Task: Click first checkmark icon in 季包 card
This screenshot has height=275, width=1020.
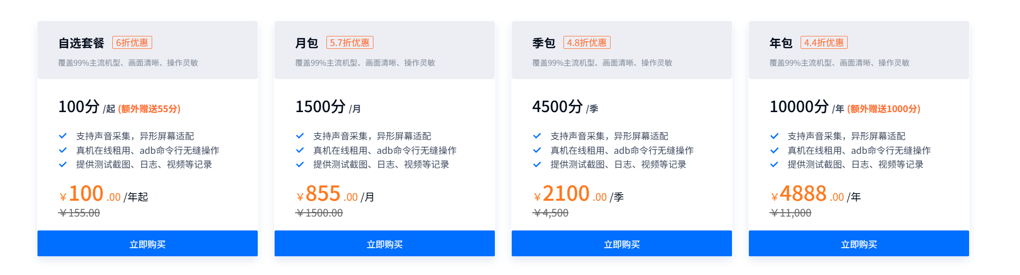Action: point(537,136)
